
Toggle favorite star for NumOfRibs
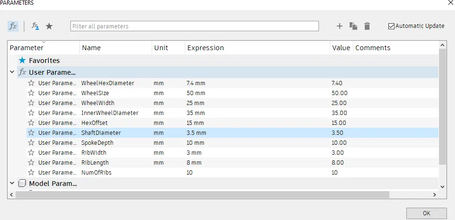pos(32,173)
